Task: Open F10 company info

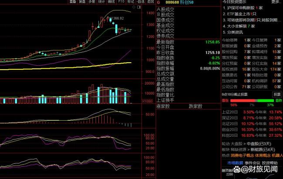Action: tap(121, 2)
